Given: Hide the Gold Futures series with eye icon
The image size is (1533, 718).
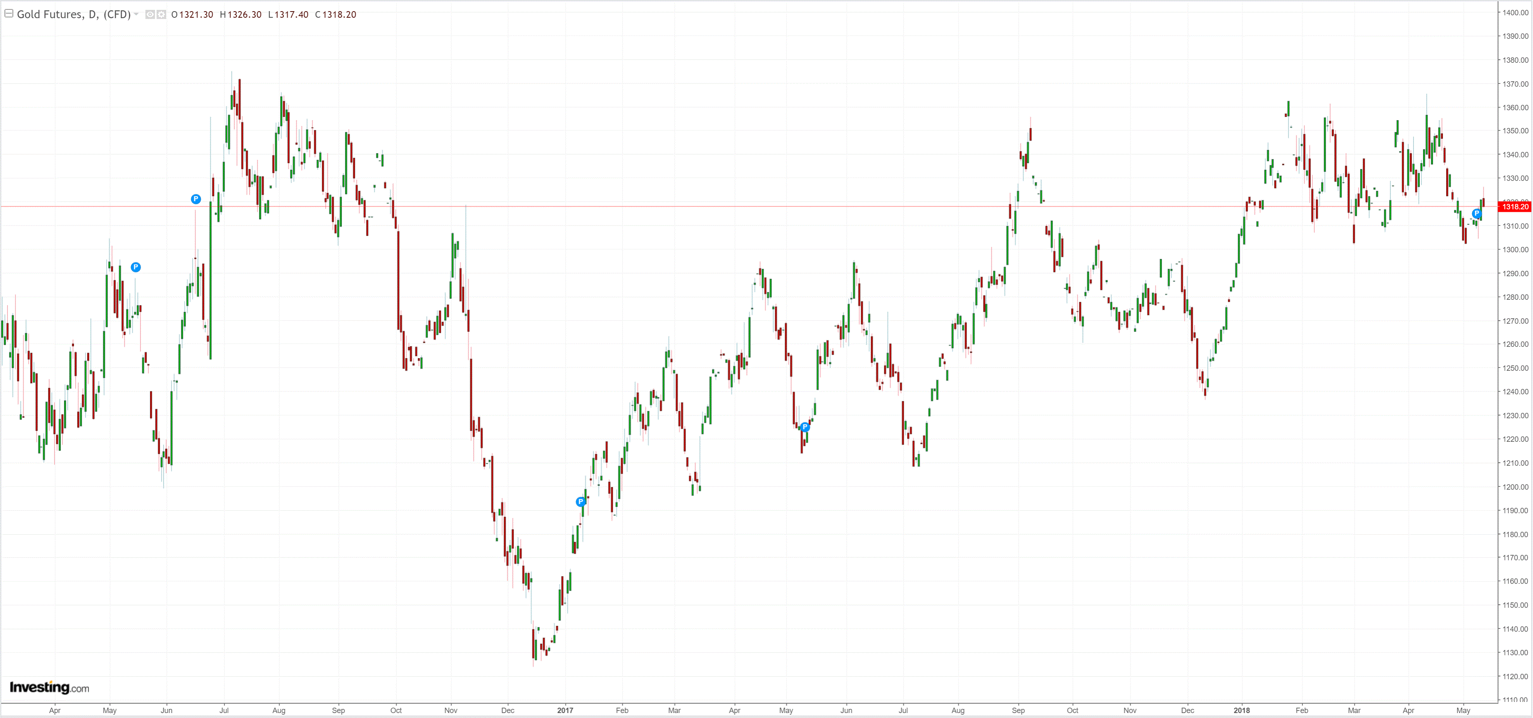Looking at the screenshot, I should click(x=150, y=14).
